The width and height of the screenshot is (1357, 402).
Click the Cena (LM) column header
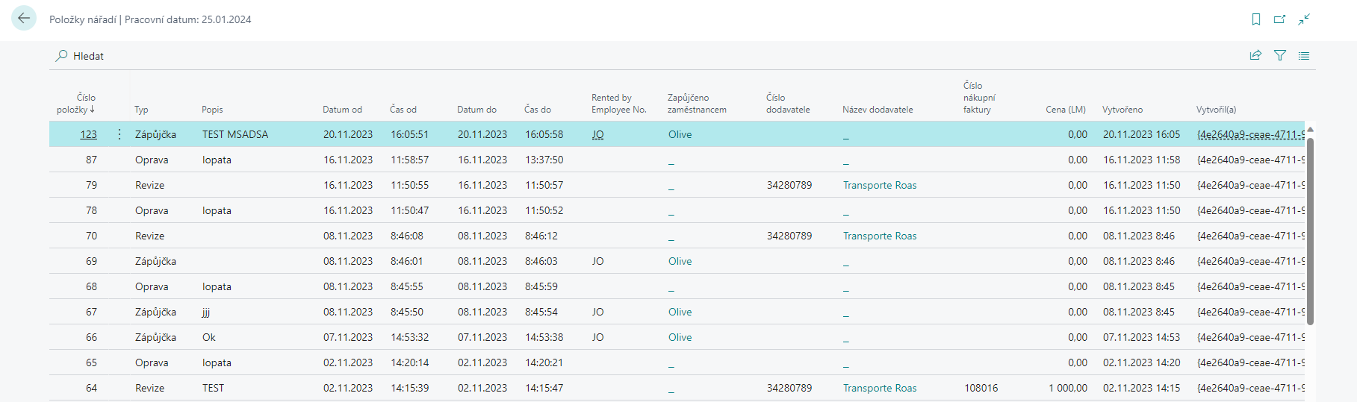pyautogui.click(x=1065, y=110)
